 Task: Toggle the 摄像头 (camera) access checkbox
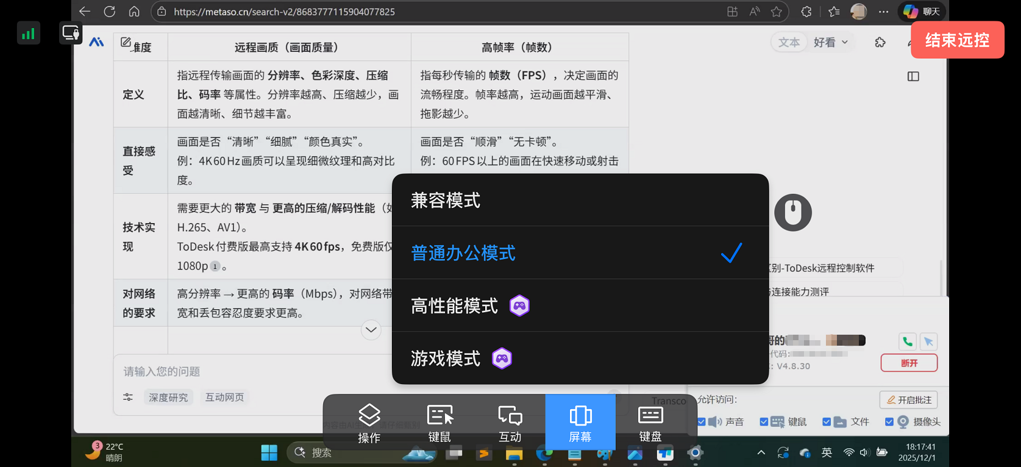[x=889, y=421]
